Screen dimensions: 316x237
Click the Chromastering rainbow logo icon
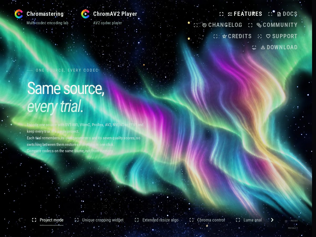[x=19, y=14]
